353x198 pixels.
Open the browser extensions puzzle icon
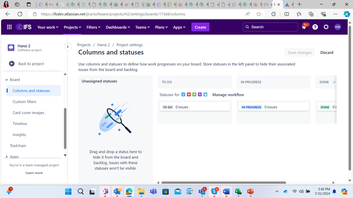273,14
